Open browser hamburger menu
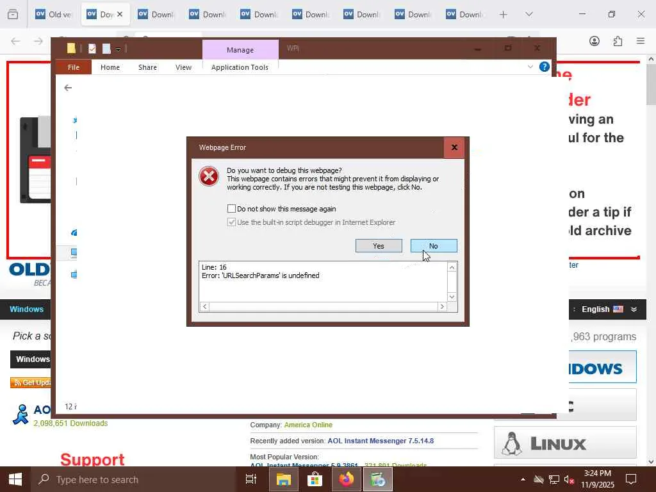This screenshot has width=656, height=492. click(641, 41)
